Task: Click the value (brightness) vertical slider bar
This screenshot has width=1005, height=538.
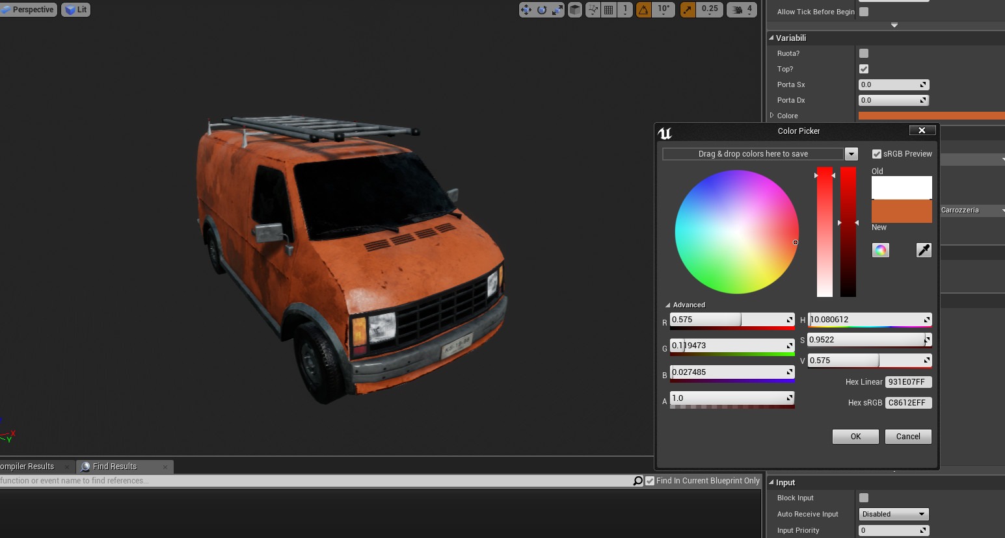Action: click(x=848, y=232)
